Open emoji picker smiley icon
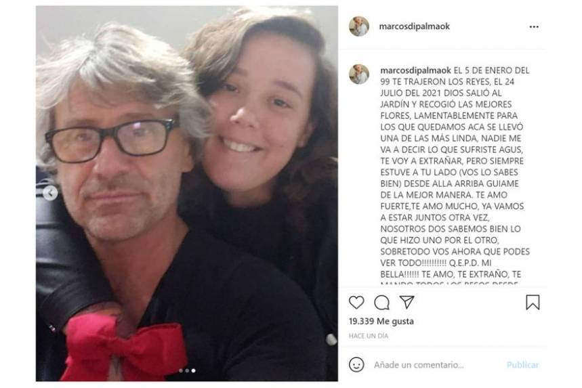 click(356, 364)
